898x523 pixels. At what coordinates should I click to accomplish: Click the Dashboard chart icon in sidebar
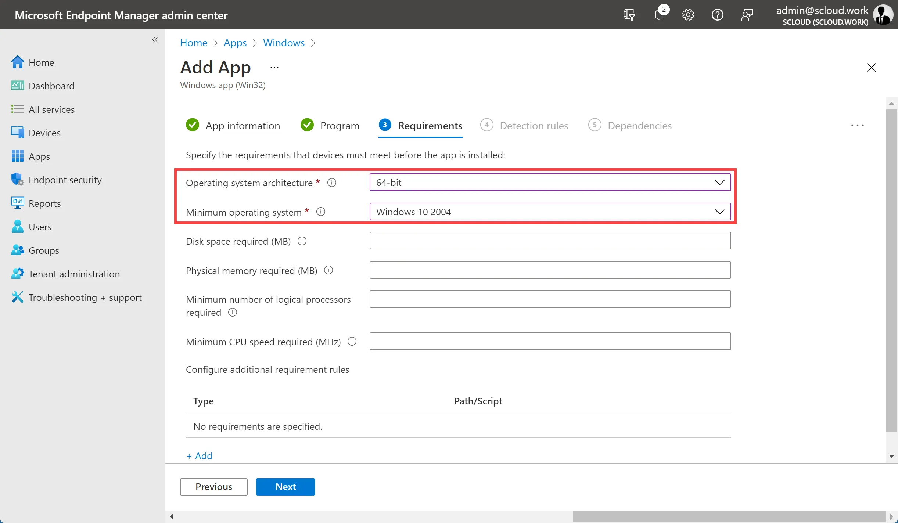[17, 86]
